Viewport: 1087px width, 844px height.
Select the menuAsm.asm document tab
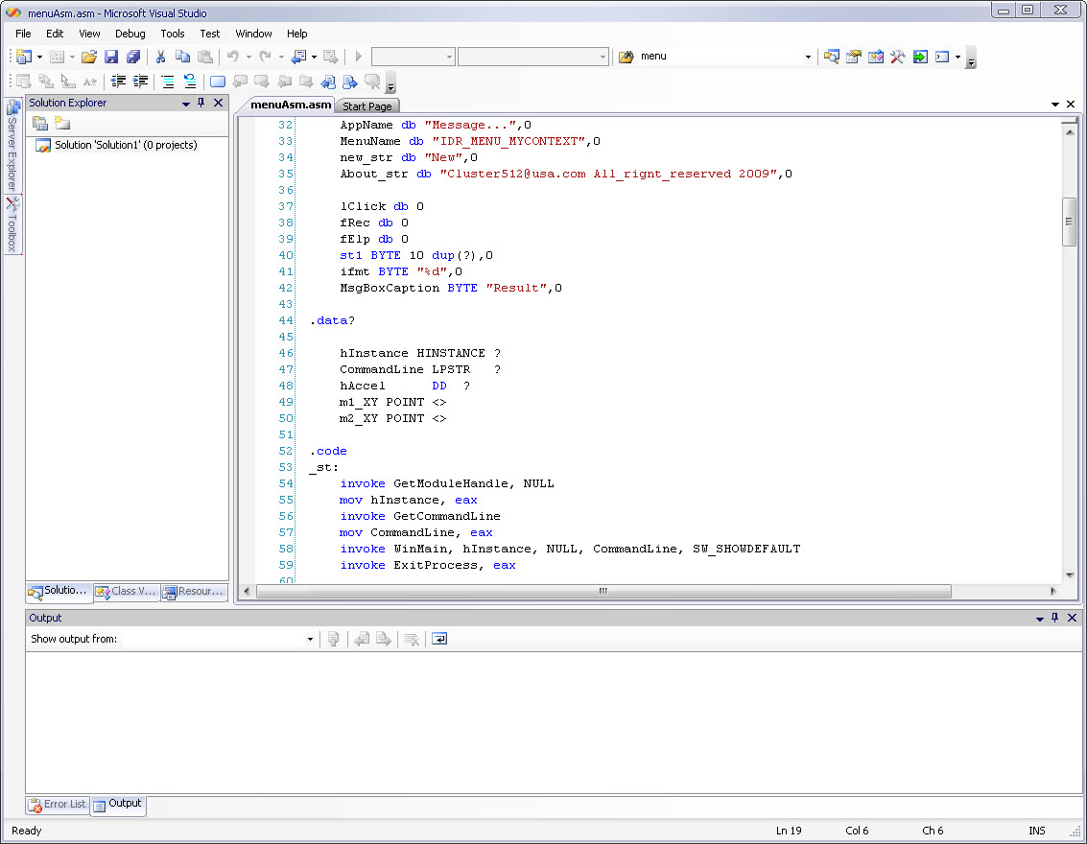[291, 105]
